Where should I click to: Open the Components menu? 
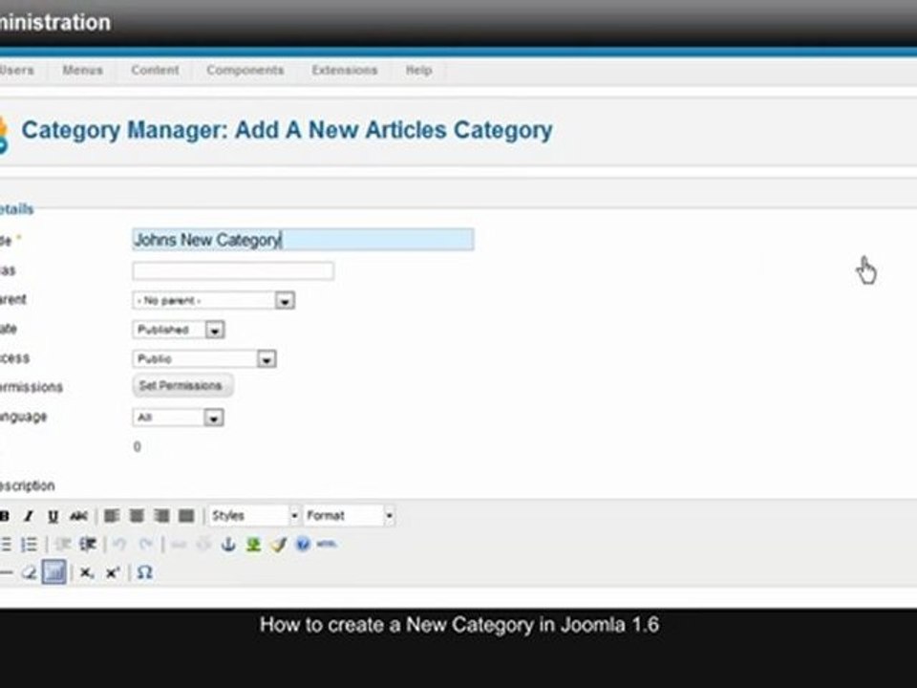tap(245, 70)
